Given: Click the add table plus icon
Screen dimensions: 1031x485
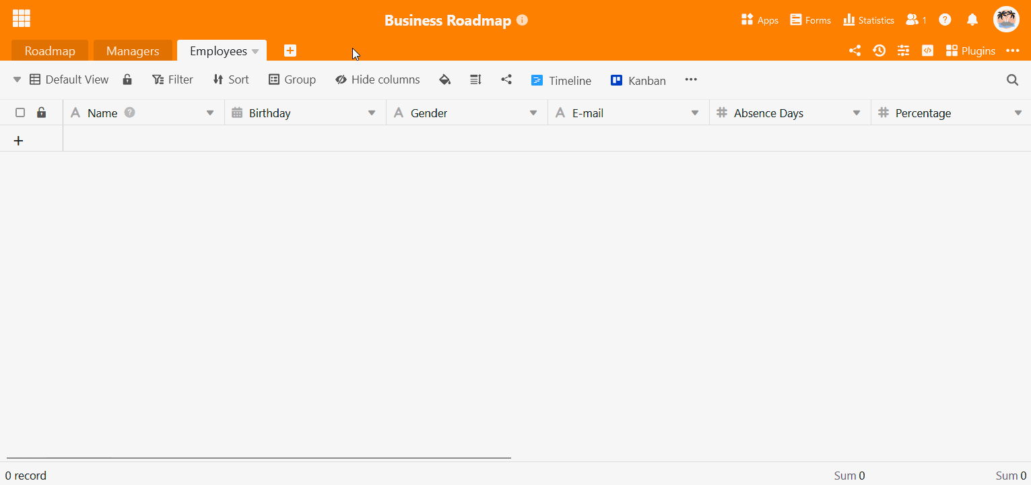Looking at the screenshot, I should 290,51.
